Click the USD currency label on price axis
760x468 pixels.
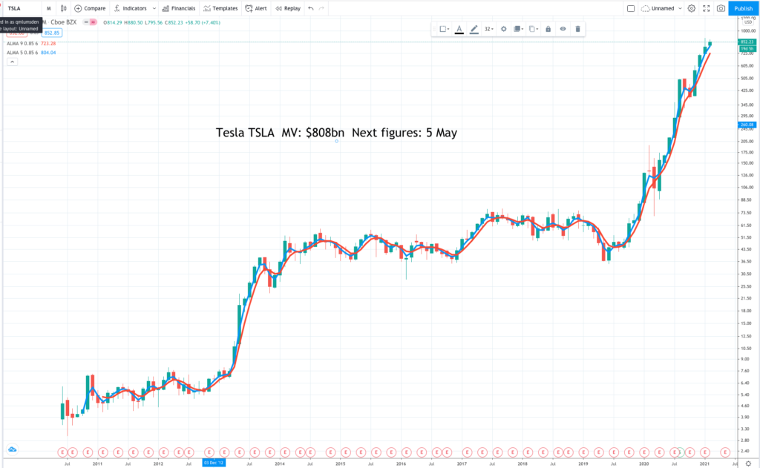pyautogui.click(x=748, y=22)
